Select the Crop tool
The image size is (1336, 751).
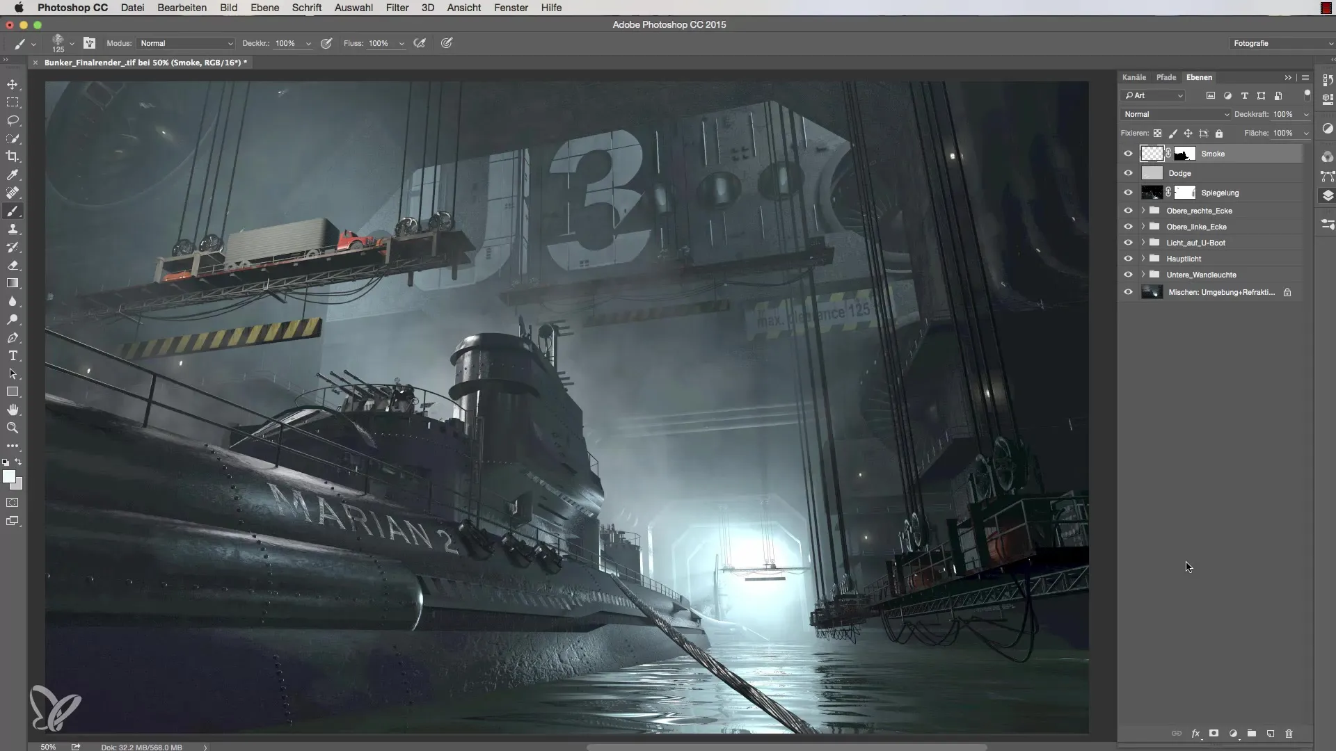coord(13,156)
